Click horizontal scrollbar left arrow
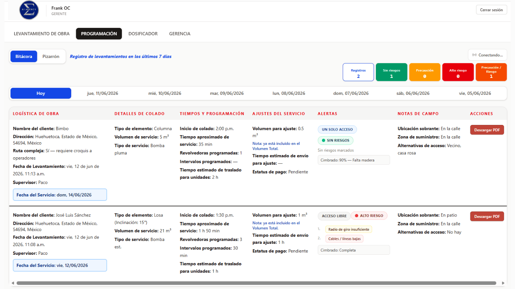Image resolution: width=515 pixels, height=289 pixels. [x=12, y=283]
